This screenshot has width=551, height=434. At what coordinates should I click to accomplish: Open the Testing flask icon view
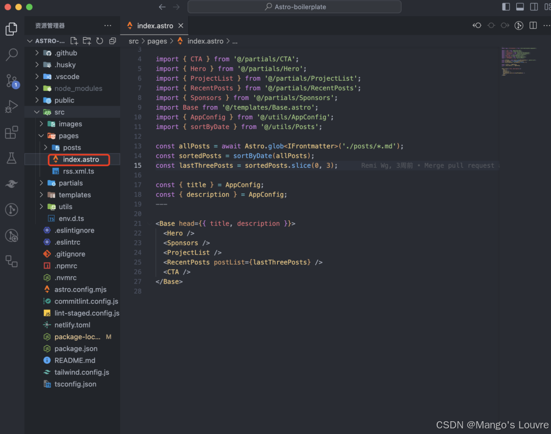click(x=11, y=158)
